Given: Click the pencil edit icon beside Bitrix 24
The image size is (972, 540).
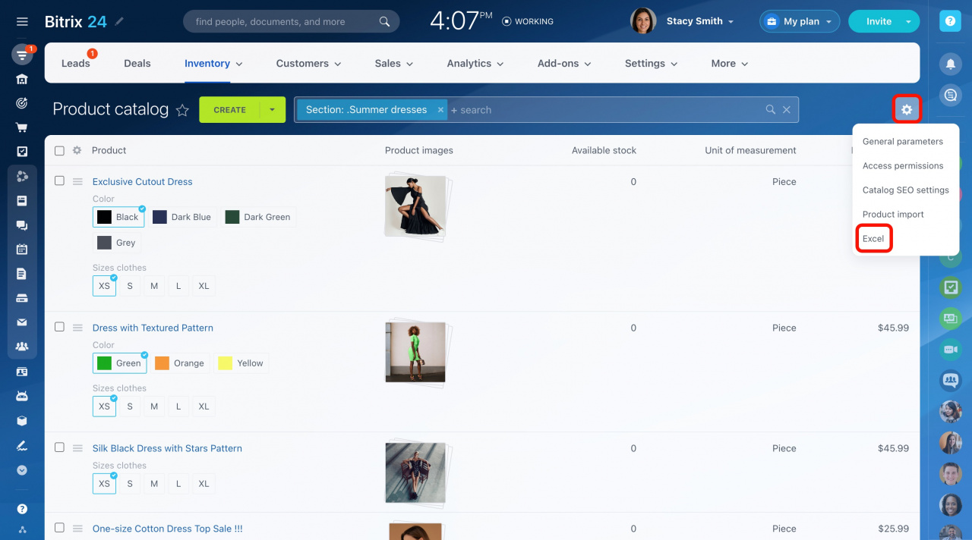Looking at the screenshot, I should [x=119, y=21].
